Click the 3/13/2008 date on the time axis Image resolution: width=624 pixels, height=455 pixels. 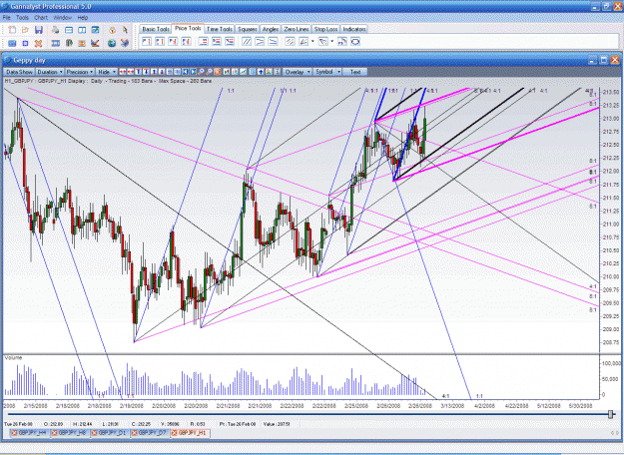[452, 406]
